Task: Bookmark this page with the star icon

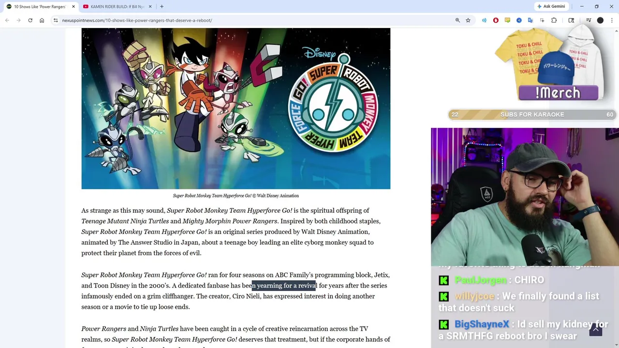Action: (468, 20)
